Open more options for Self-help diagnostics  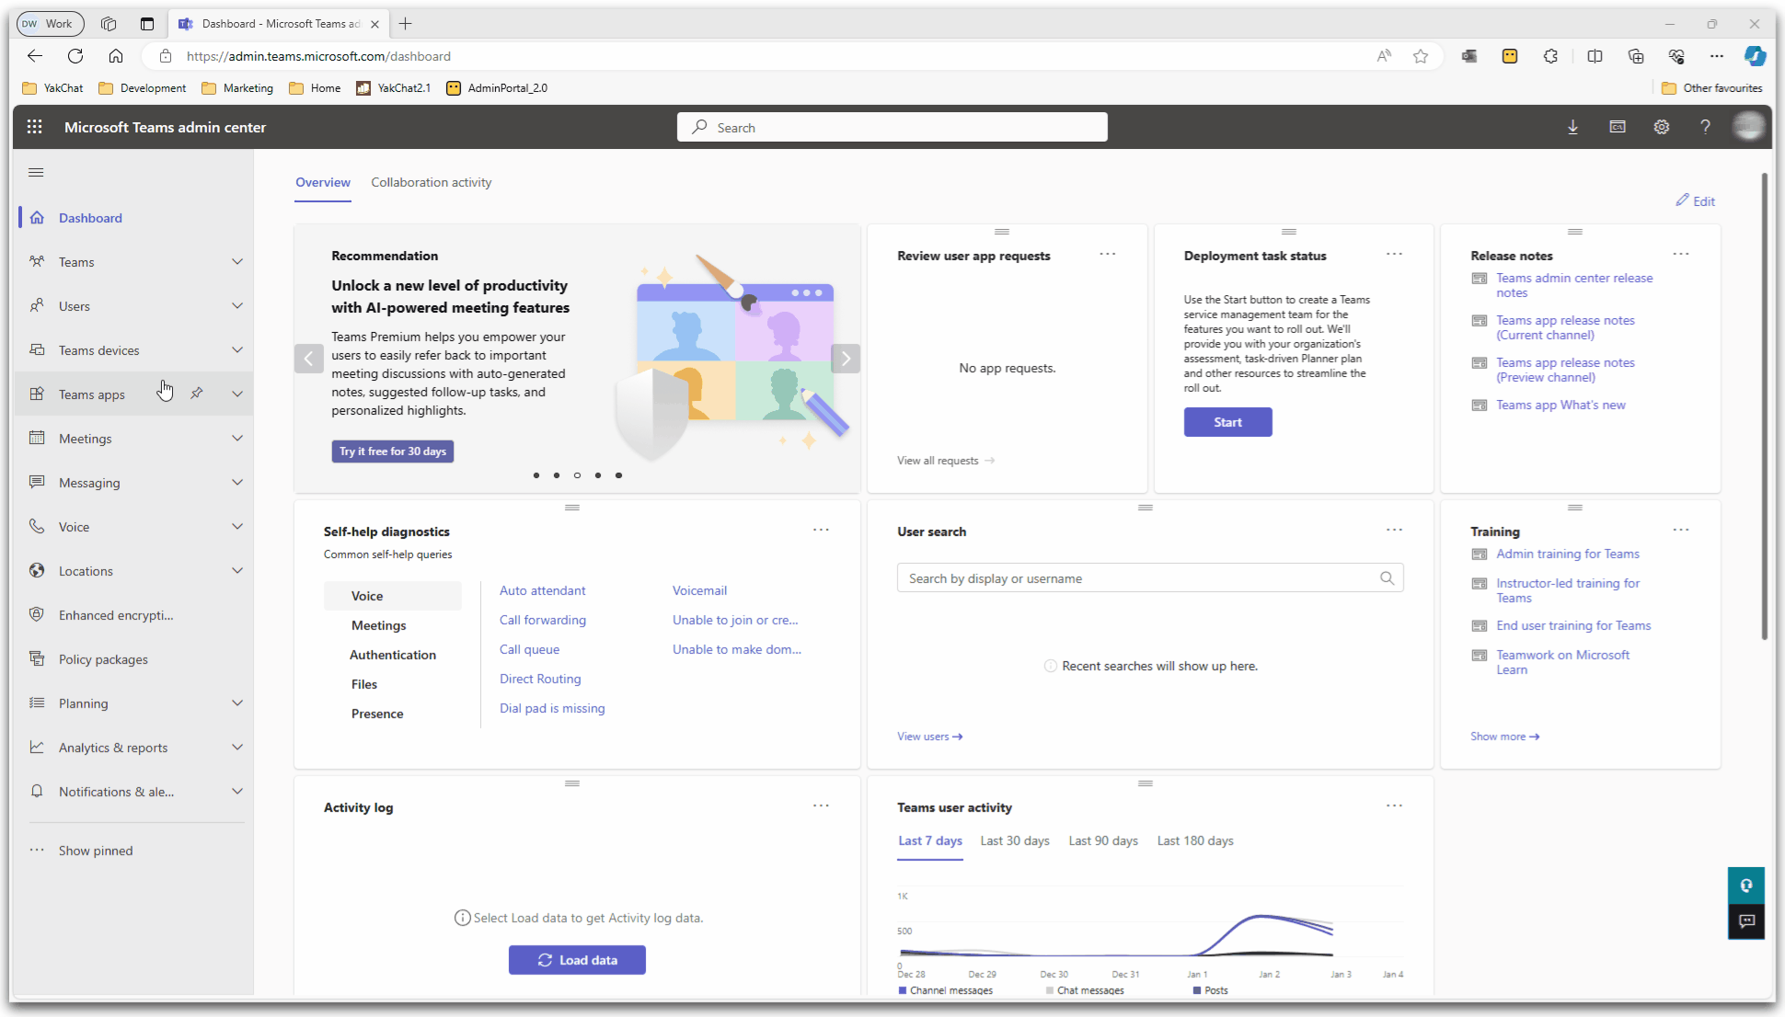coord(821,530)
